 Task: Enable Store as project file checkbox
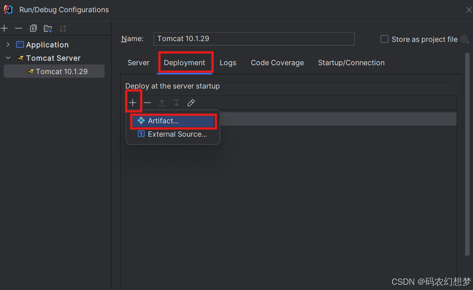[385, 39]
